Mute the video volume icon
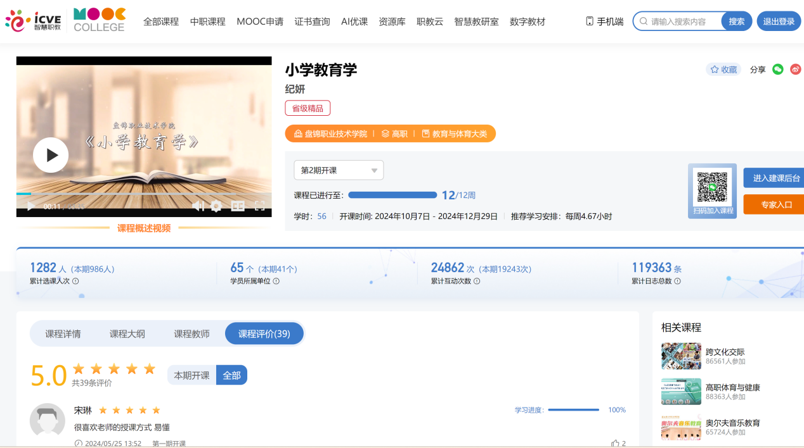This screenshot has width=804, height=448. coord(198,206)
